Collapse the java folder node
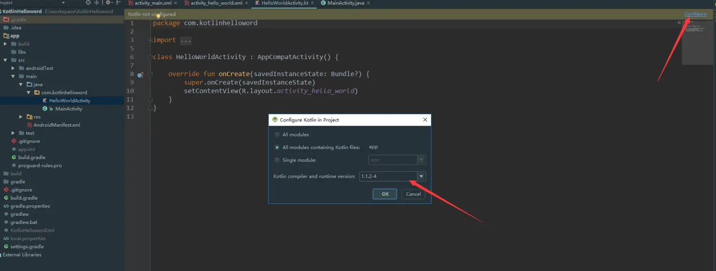Viewport: 716px width, 271px height. (x=21, y=84)
